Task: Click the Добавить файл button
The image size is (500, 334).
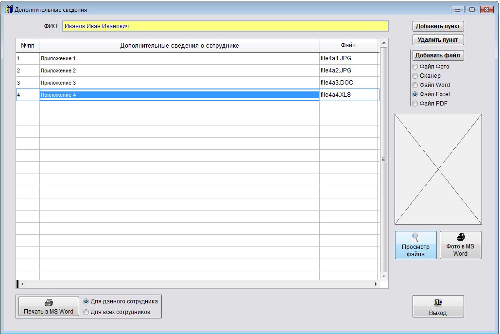Action: (x=438, y=55)
